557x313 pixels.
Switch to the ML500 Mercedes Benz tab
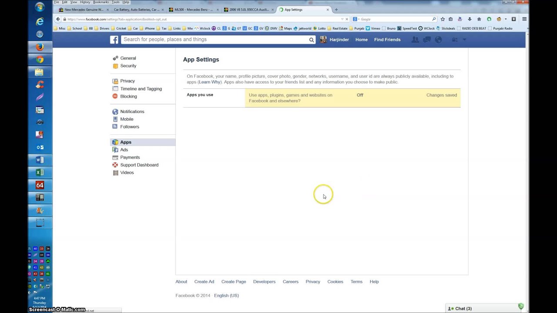[x=193, y=10]
